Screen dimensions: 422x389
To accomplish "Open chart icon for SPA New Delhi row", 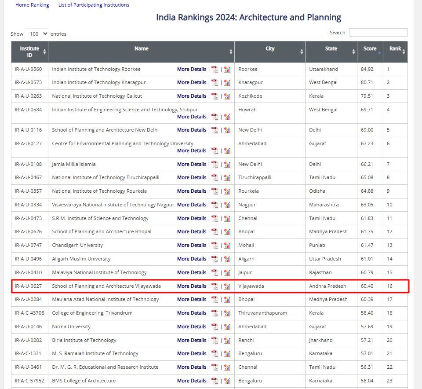I will pos(227,130).
